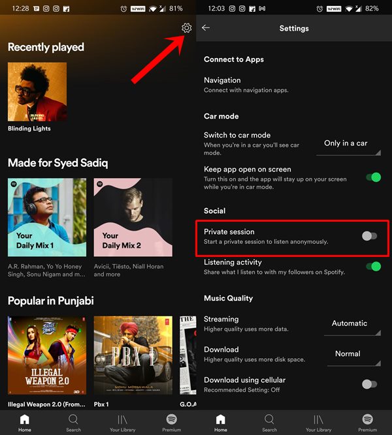Screen dimensions: 392x435
Task: Tap Switch to car mode label
Action: (237, 135)
